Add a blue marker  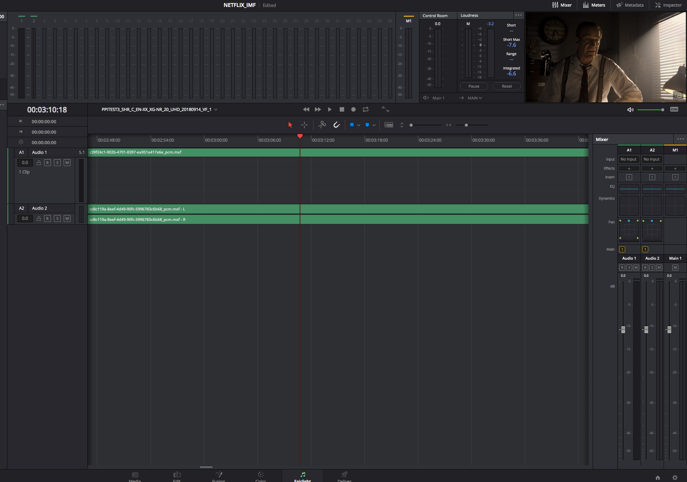[x=367, y=125]
